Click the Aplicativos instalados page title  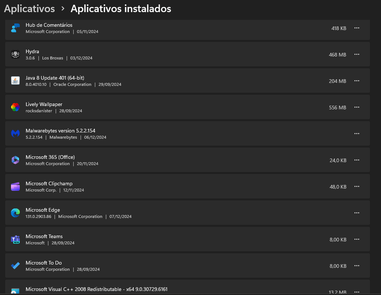click(121, 9)
